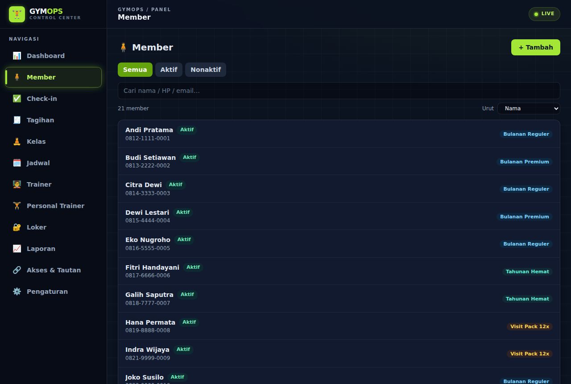
Task: Focus the Cari nama search field
Action: (x=339, y=91)
